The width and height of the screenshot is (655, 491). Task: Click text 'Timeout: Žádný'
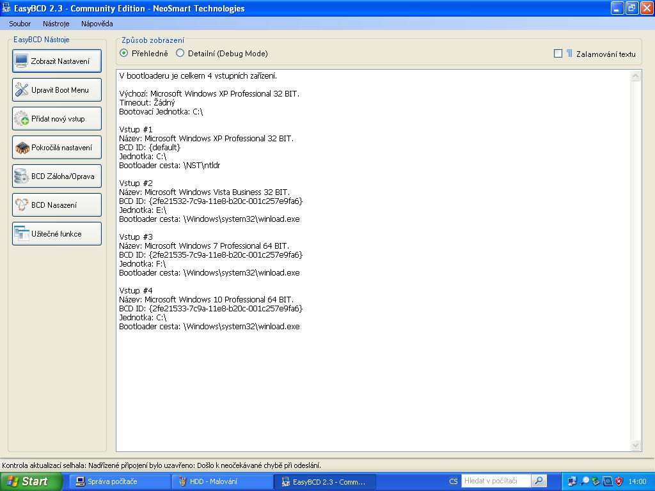147,103
